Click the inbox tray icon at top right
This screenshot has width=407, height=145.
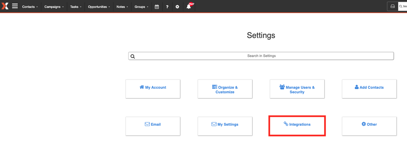coord(392,6)
